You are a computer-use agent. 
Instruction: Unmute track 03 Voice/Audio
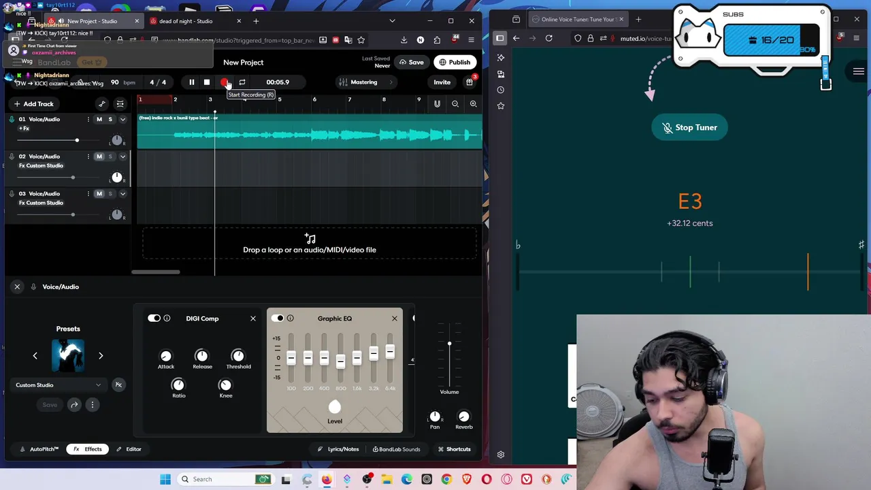(99, 194)
